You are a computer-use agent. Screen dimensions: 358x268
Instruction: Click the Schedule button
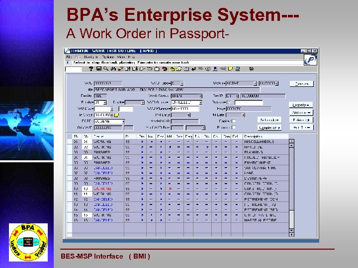coord(269,120)
